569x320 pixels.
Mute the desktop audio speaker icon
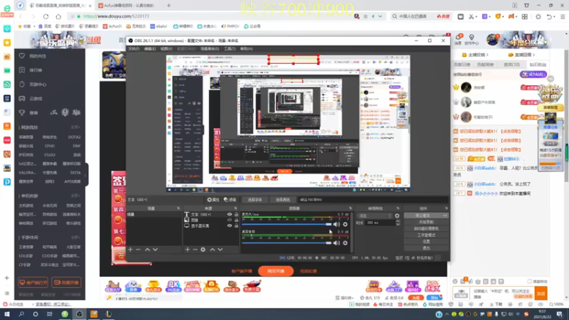(336, 242)
